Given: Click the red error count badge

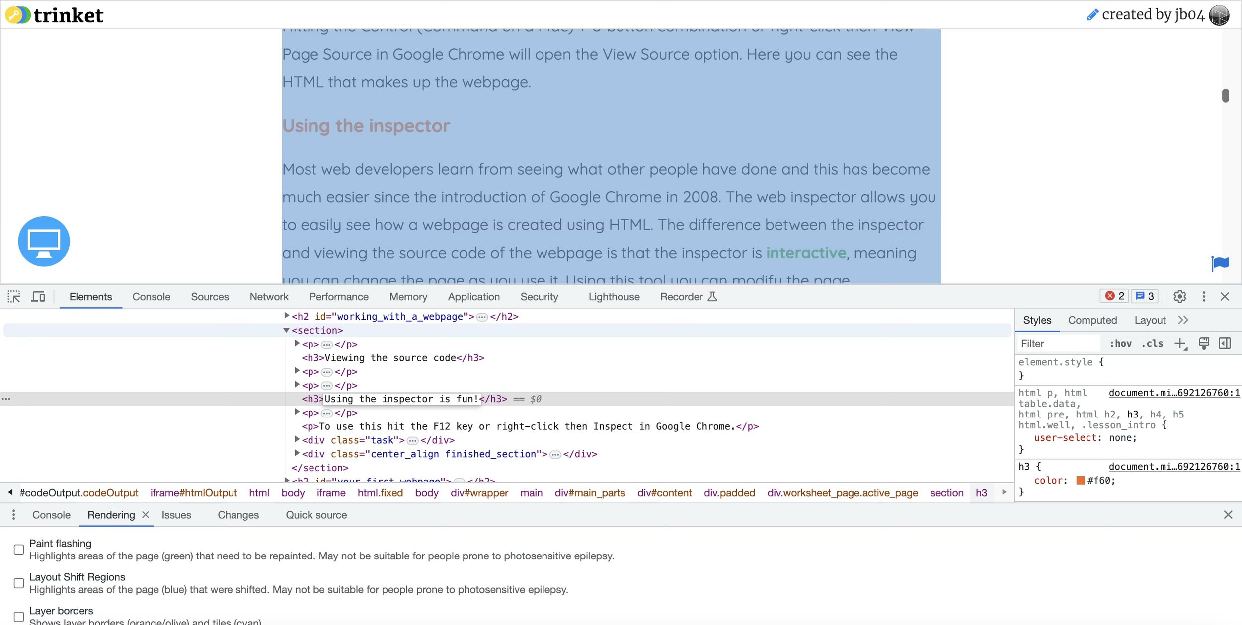Looking at the screenshot, I should tap(1114, 296).
